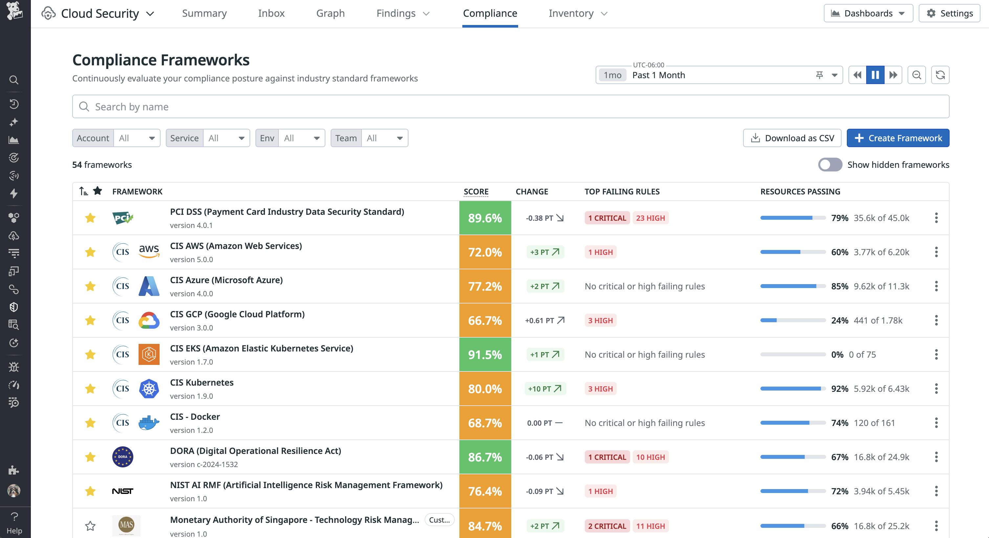Viewport: 989px width, 538px height.
Task: Open the bug error tracking icon
Action: point(14,367)
